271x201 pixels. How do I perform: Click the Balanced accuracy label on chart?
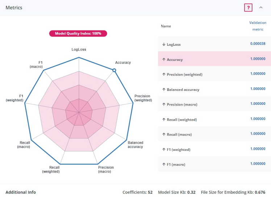pos(135,144)
